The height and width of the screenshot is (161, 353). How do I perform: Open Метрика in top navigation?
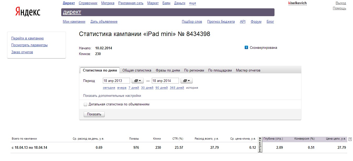[x=108, y=3]
